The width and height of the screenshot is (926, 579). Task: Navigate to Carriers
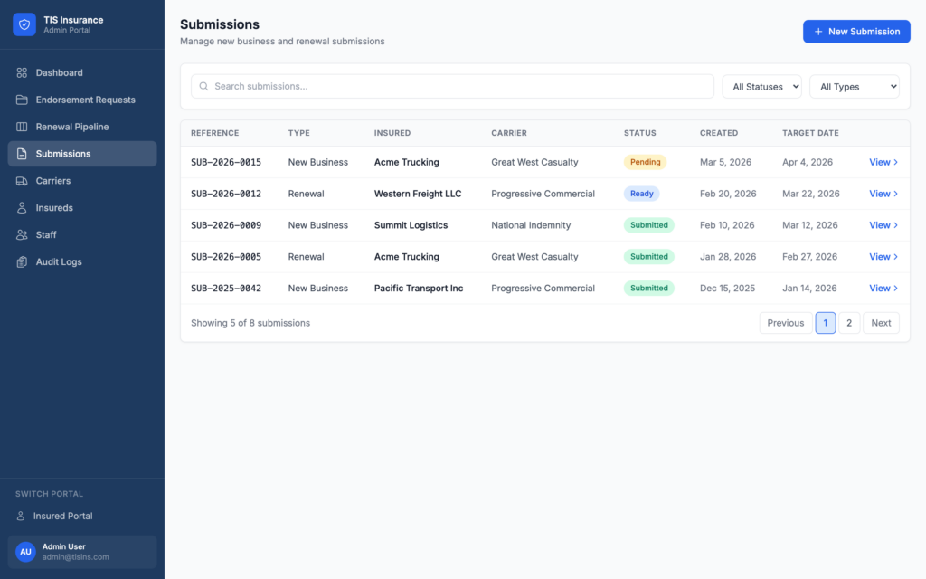click(x=82, y=181)
